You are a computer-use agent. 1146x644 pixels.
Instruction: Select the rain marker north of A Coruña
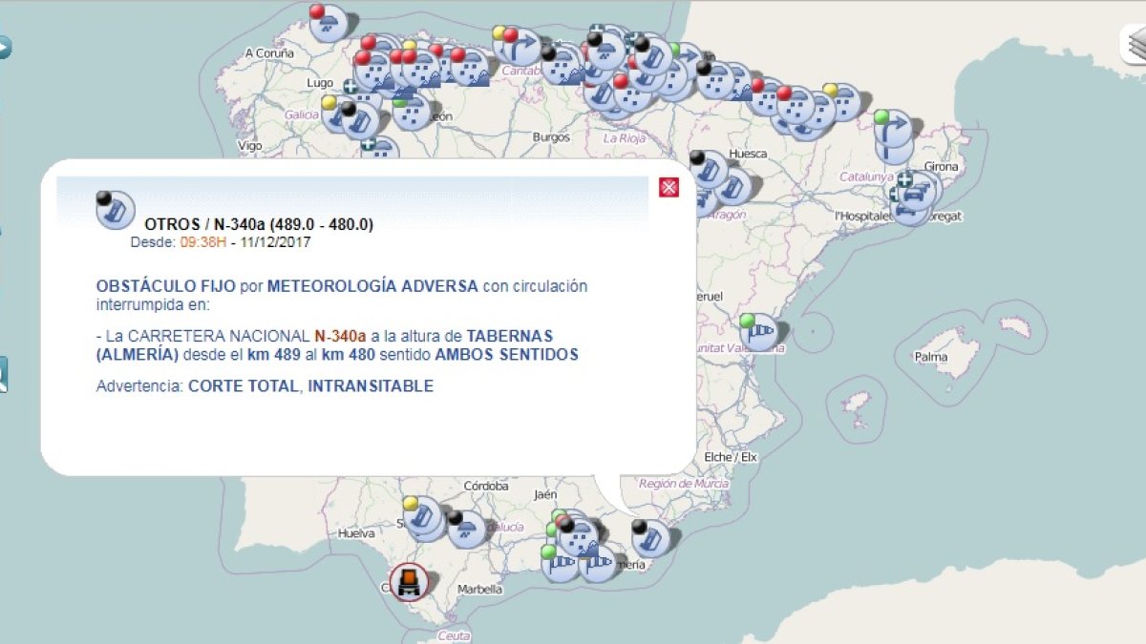(x=330, y=23)
